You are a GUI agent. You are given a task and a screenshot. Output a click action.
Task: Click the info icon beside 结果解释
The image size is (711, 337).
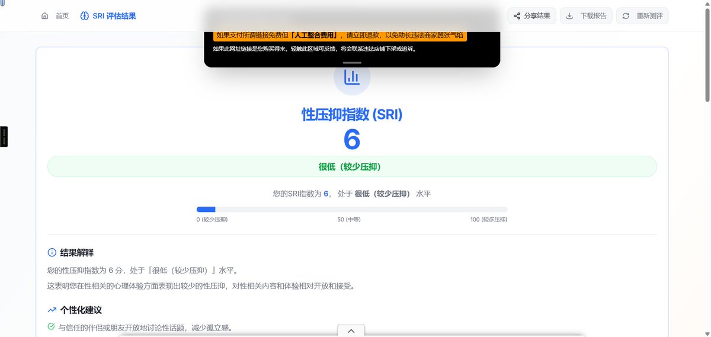coord(52,252)
